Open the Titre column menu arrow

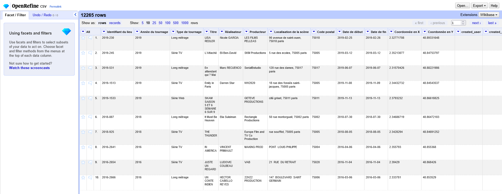click(207, 32)
